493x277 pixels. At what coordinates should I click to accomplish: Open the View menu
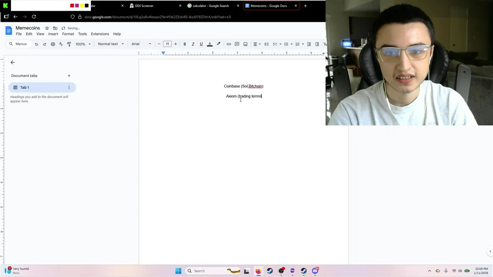coord(40,34)
